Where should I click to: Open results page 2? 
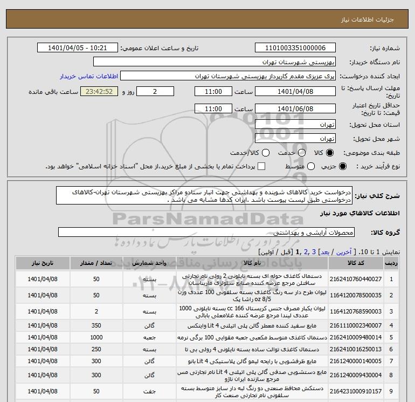(306, 252)
